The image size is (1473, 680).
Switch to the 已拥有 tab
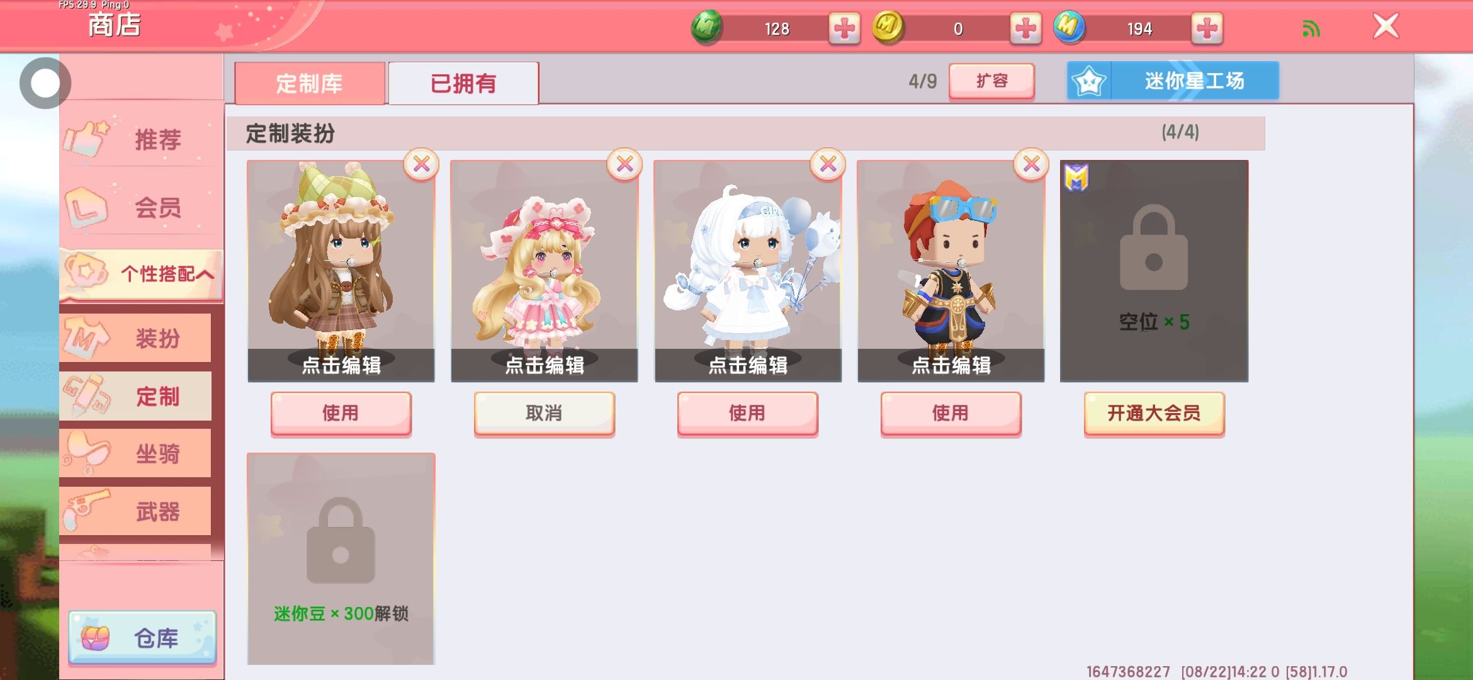click(463, 83)
